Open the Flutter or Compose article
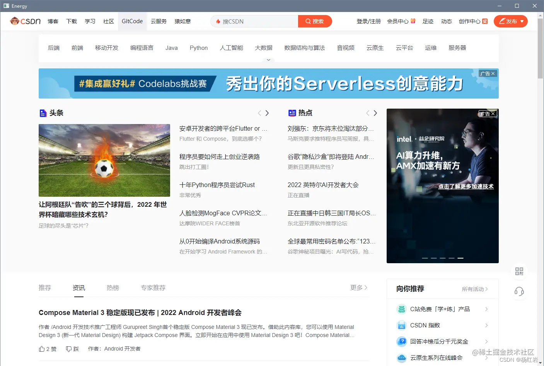Image resolution: width=544 pixels, height=366 pixels. point(223,128)
